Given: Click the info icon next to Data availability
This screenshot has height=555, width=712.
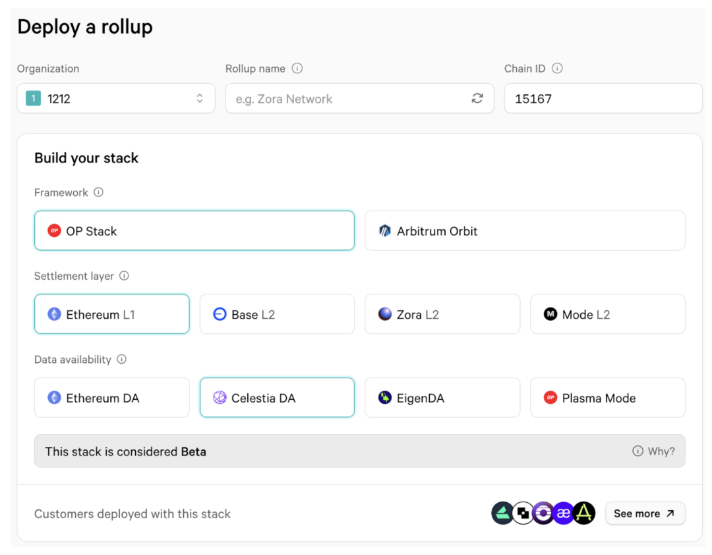Looking at the screenshot, I should (x=121, y=360).
